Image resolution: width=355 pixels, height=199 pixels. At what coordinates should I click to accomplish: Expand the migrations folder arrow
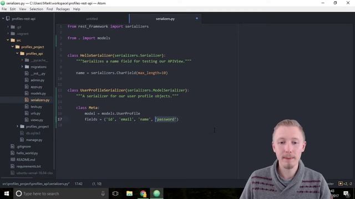22,67
